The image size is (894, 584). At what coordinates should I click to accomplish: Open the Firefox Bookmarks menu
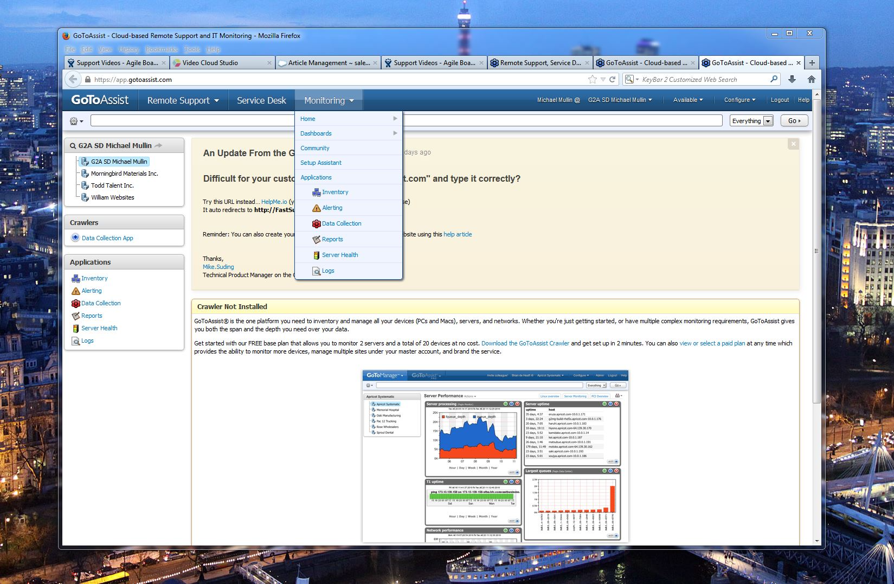click(162, 49)
